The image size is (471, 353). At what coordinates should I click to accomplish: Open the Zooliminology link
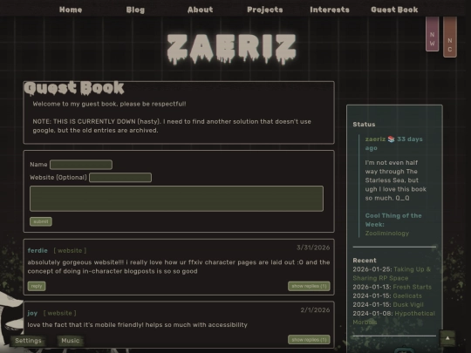[387, 234]
